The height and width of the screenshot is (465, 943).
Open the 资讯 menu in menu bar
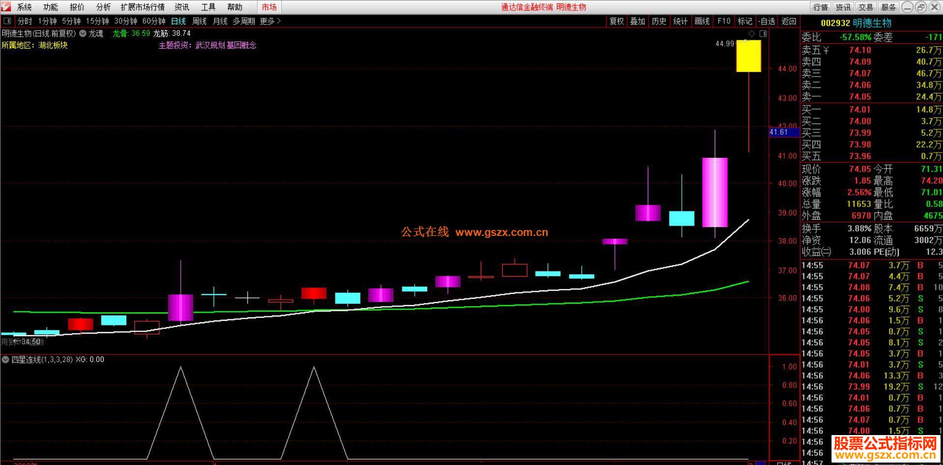182,7
